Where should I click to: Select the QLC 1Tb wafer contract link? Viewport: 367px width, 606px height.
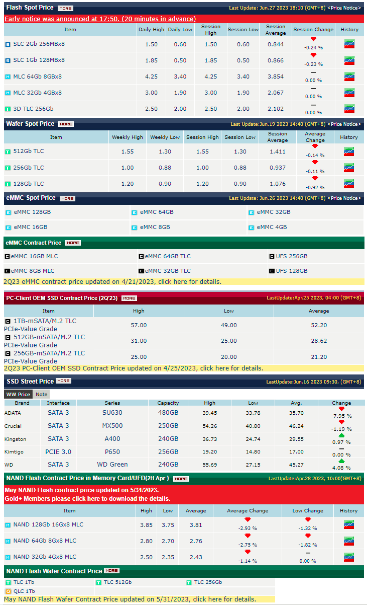click(x=24, y=591)
